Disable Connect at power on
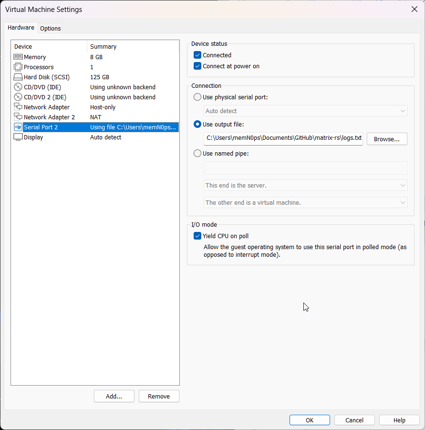 pyautogui.click(x=197, y=66)
